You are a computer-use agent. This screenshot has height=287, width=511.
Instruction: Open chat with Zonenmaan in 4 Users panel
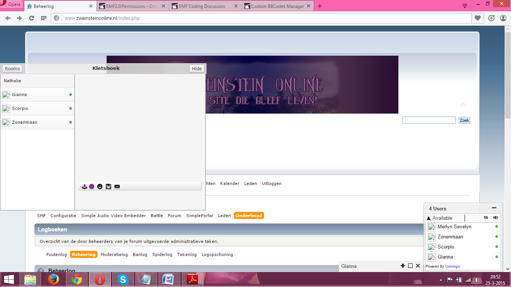coord(463,237)
